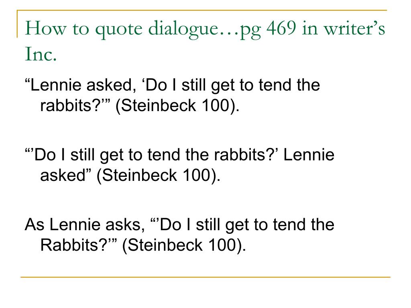Click the phrase "As Lennie asks,"
The image size is (411, 308).
[85, 225]
